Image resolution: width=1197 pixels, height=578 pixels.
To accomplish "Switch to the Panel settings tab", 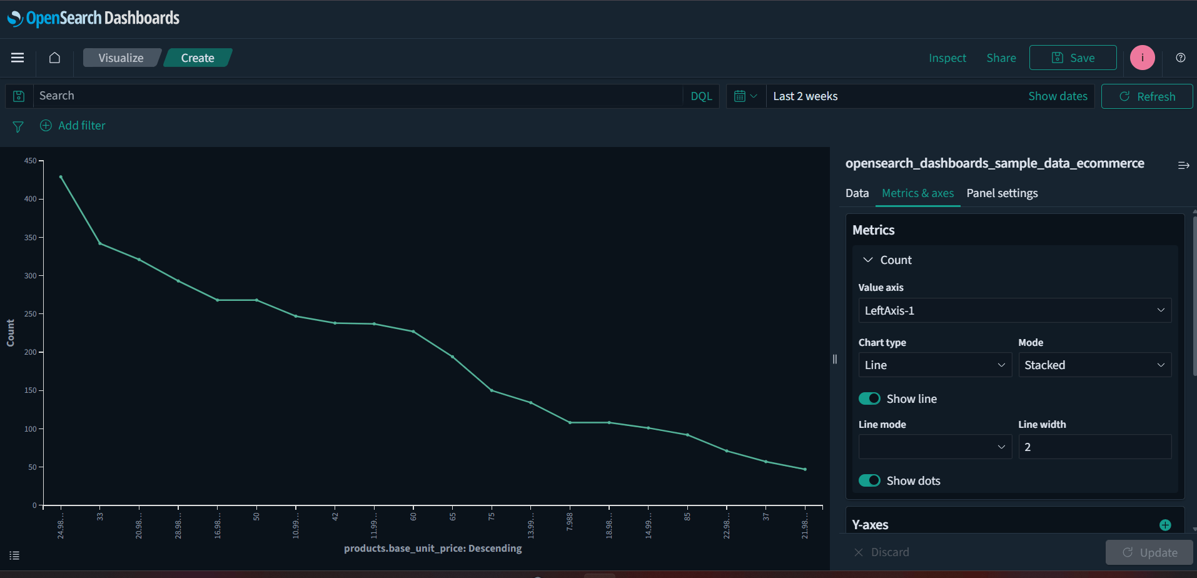I will coord(1002,193).
